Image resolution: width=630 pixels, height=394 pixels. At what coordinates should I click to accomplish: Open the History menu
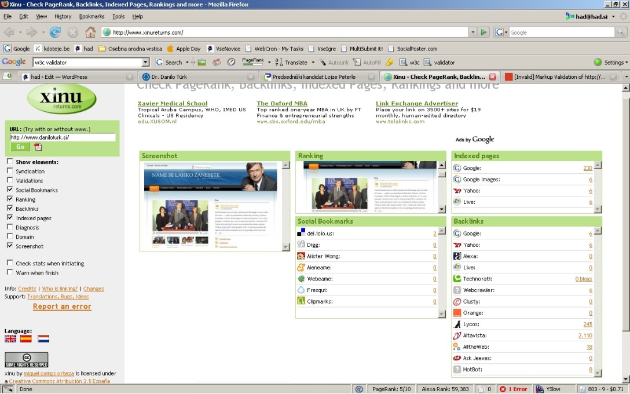pyautogui.click(x=63, y=16)
